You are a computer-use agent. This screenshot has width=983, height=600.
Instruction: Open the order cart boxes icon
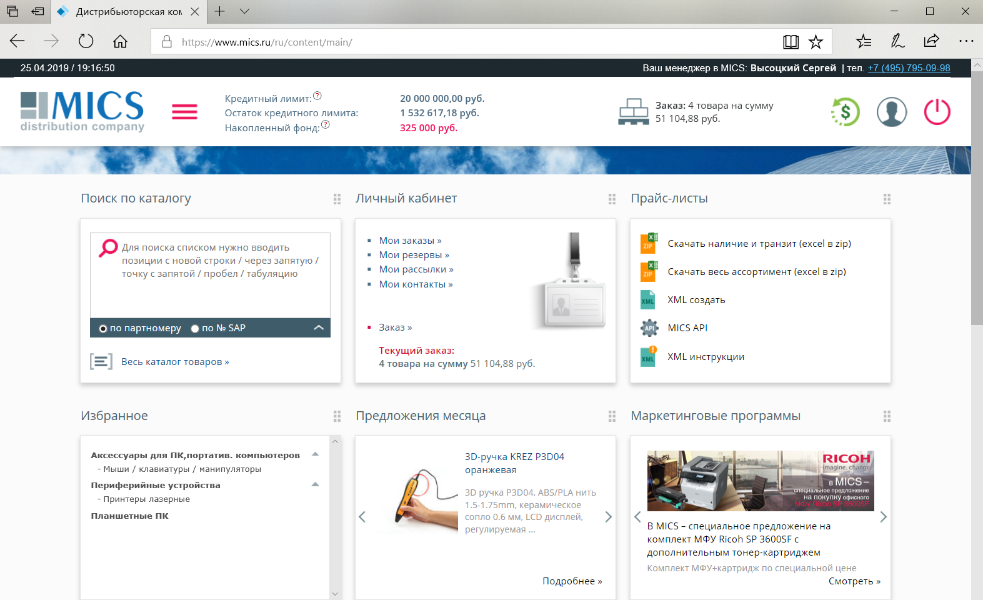point(633,112)
